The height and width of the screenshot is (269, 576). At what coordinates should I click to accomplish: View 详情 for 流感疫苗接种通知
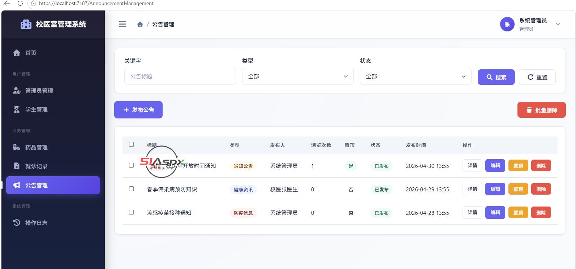[472, 213]
